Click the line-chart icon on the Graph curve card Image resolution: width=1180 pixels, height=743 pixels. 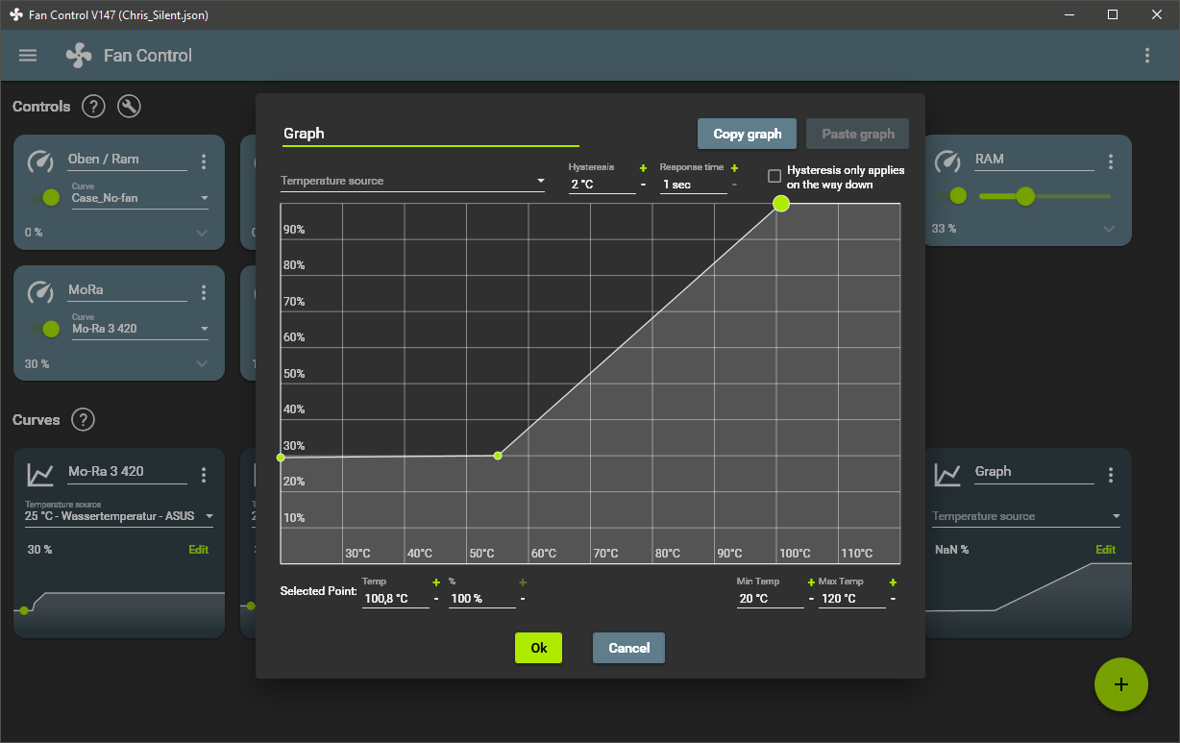[947, 474]
